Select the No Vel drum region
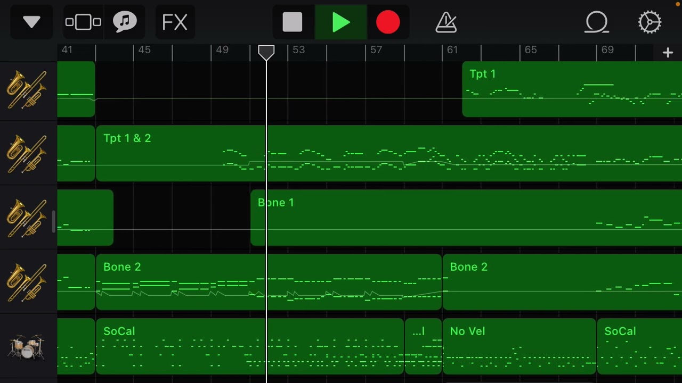682x383 pixels. pos(519,346)
